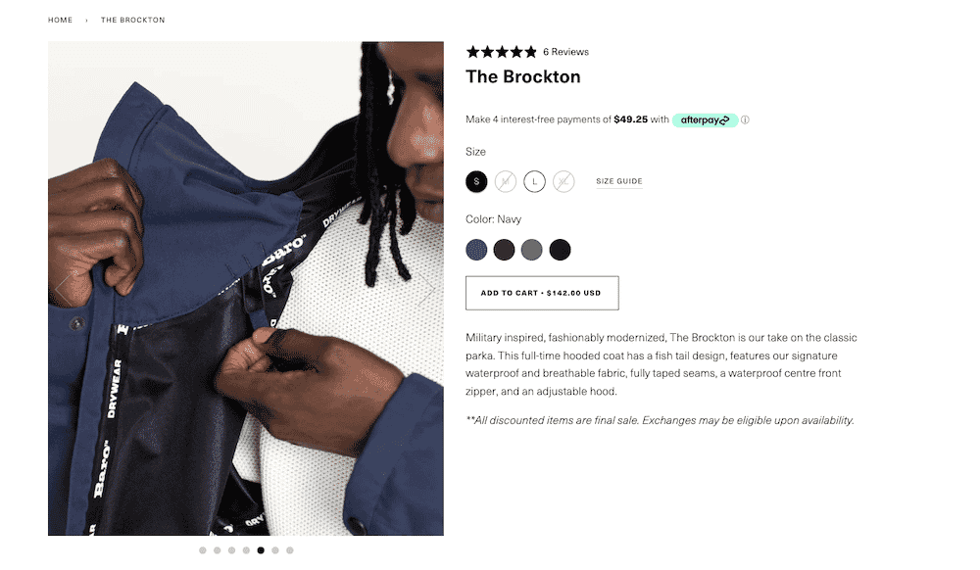The width and height of the screenshot is (980, 570).
Task: Pick the black color swatch
Action: pos(560,250)
